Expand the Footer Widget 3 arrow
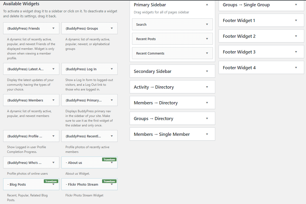 point(296,52)
